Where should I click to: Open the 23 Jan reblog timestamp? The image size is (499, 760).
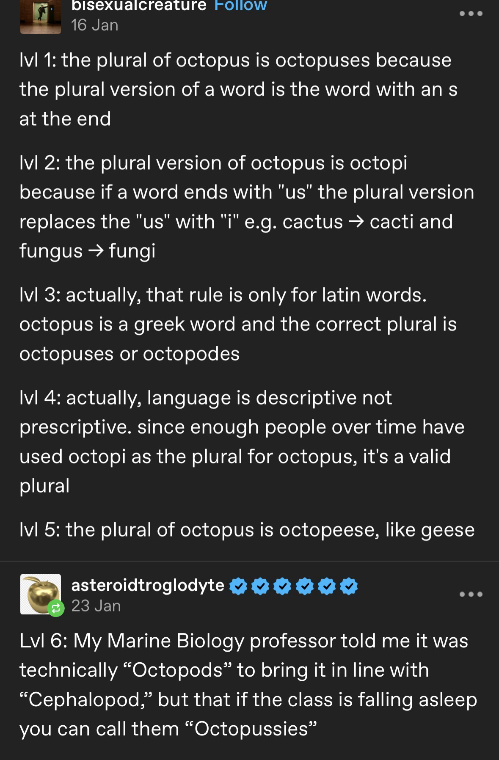(96, 606)
